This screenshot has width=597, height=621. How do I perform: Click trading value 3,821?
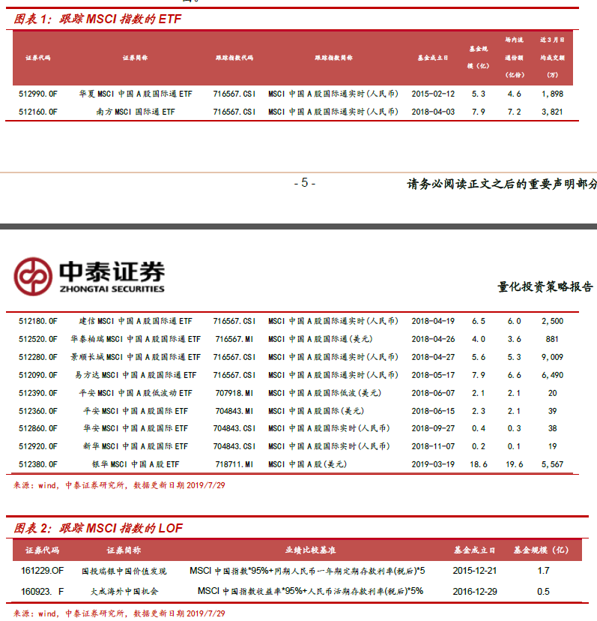(x=552, y=112)
